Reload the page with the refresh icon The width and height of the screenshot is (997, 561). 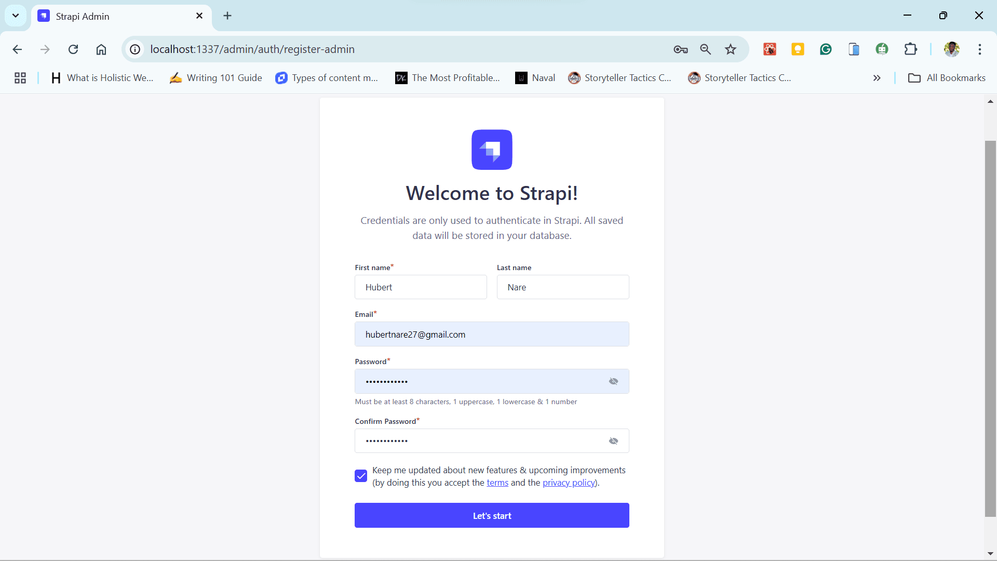(73, 49)
